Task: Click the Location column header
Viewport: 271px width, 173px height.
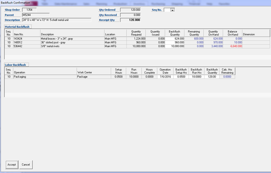Action: 115,33
